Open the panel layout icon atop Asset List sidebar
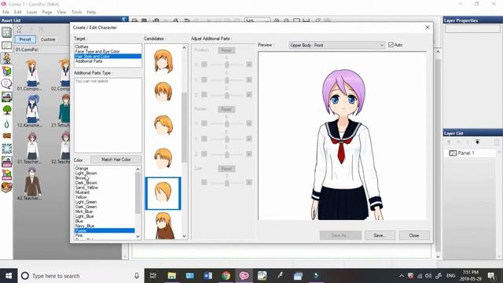The height and width of the screenshot is (283, 503). (x=6, y=32)
